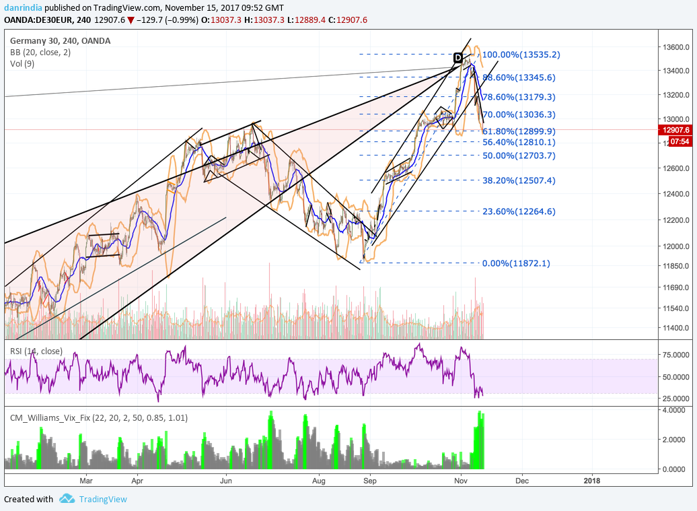Screen dimensions: 697x511
Task: Click the red down-triangle change indicator
Action: 131,20
